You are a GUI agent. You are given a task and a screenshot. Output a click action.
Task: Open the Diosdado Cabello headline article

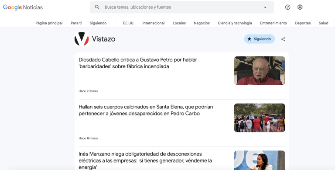(x=138, y=63)
